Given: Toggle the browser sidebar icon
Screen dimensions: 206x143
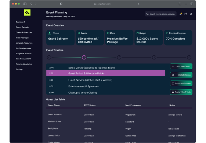Looking at the screenshot, I should [25, 4].
